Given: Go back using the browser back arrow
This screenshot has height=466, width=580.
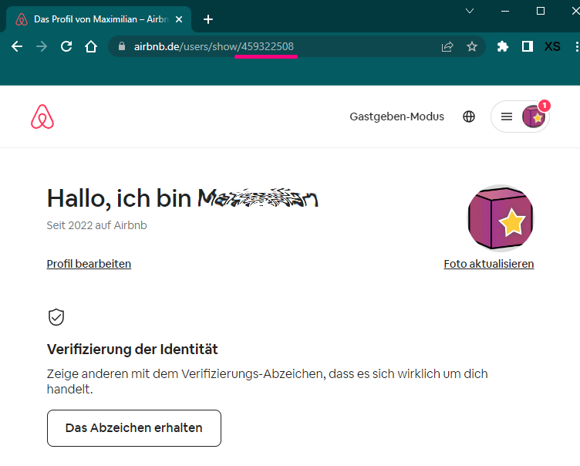Looking at the screenshot, I should (17, 46).
